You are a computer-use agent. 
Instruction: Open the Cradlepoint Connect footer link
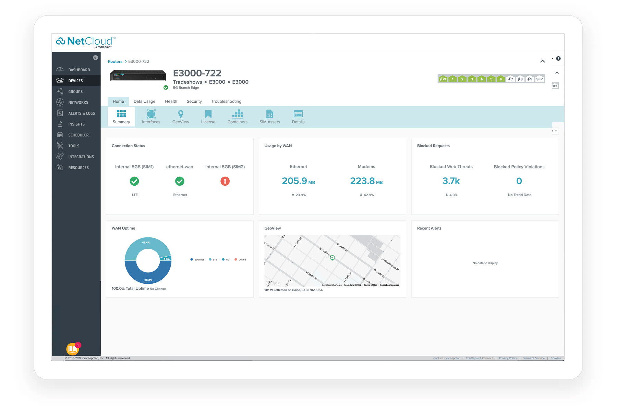[479, 358]
